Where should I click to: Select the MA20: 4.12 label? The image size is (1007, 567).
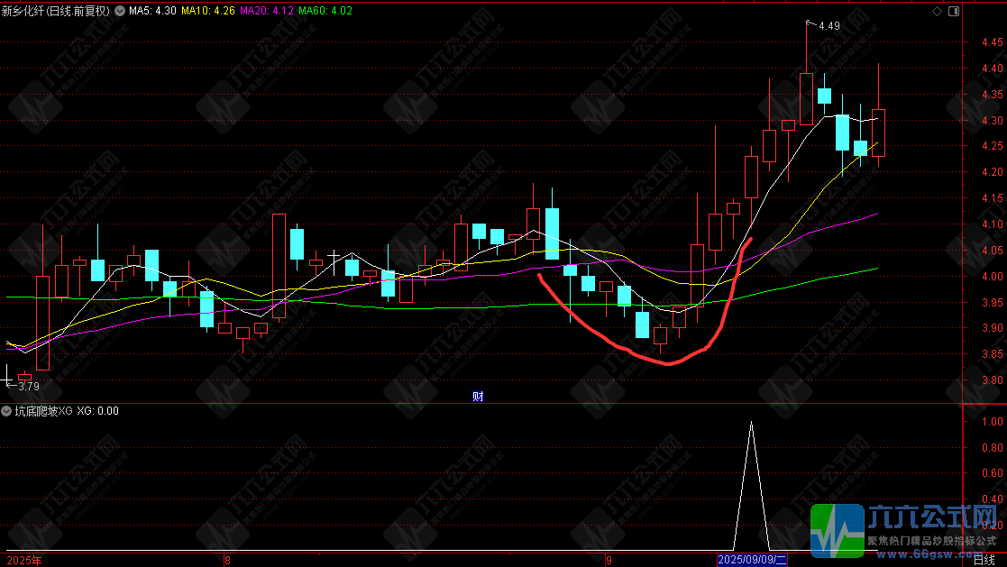coord(267,11)
